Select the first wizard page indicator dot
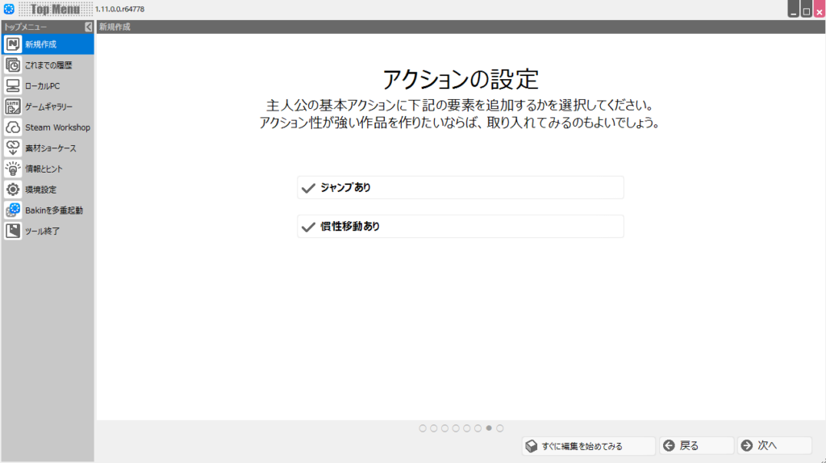This screenshot has height=463, width=826. tap(423, 428)
